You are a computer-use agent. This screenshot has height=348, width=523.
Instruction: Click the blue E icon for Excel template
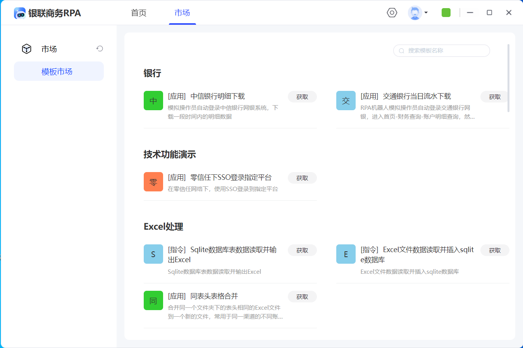pos(346,254)
